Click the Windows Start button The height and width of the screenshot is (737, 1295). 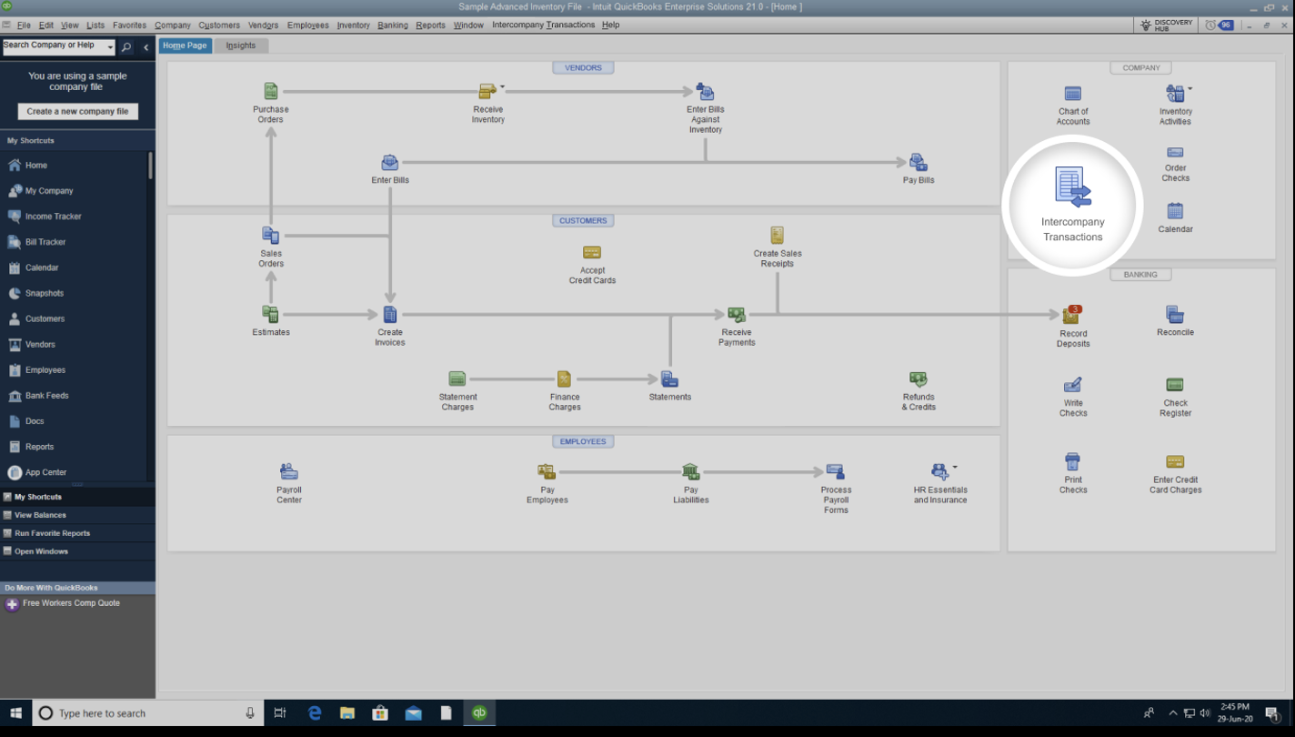coord(15,713)
